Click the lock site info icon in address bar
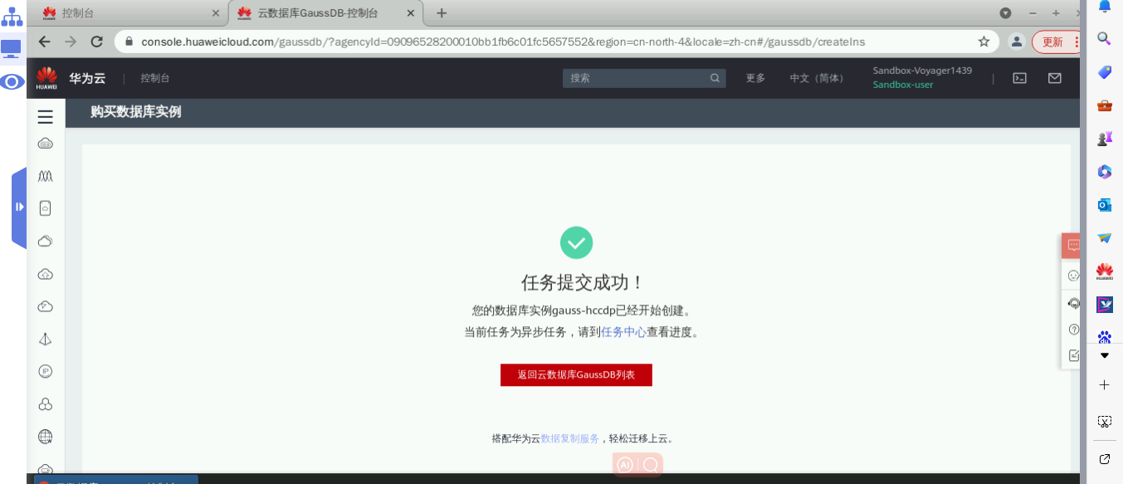This screenshot has height=484, width=1123. point(128,42)
